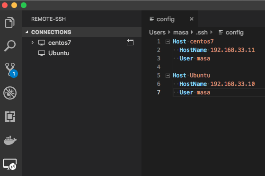Open the Extensions view icon
265x176 pixels.
point(10,117)
